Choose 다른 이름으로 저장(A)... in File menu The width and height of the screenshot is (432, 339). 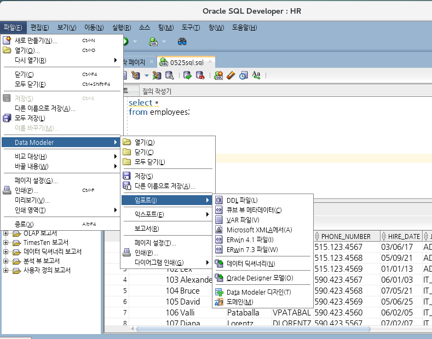tap(61, 108)
